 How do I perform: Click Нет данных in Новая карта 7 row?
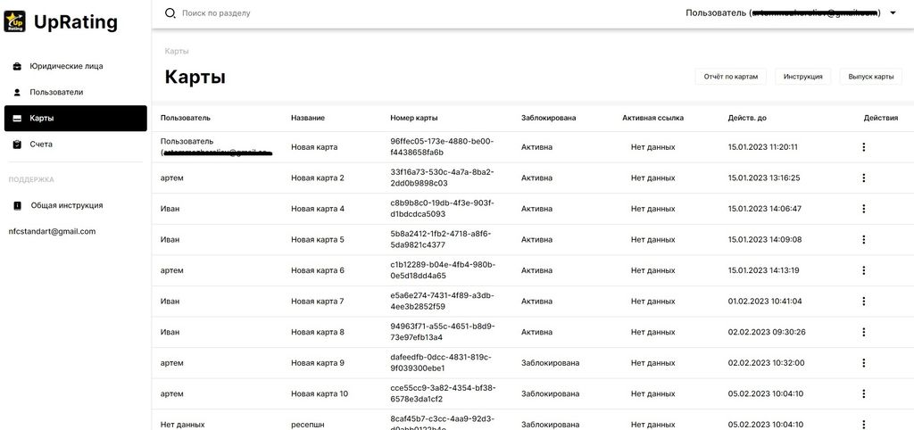tap(652, 302)
